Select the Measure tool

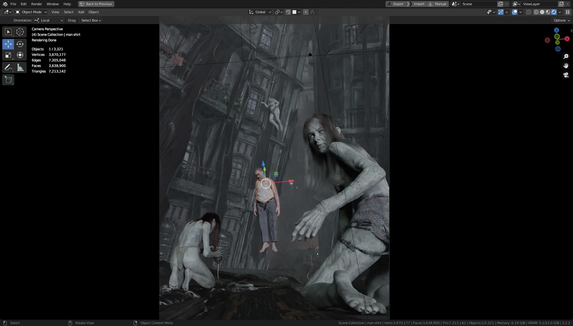20,67
